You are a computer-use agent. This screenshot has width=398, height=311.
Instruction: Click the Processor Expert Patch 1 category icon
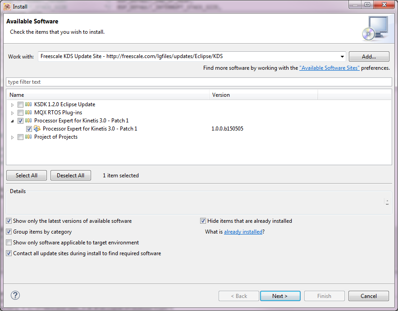(x=28, y=121)
